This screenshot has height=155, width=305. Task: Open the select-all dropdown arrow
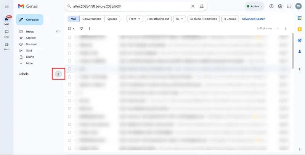pyautogui.click(x=74, y=29)
